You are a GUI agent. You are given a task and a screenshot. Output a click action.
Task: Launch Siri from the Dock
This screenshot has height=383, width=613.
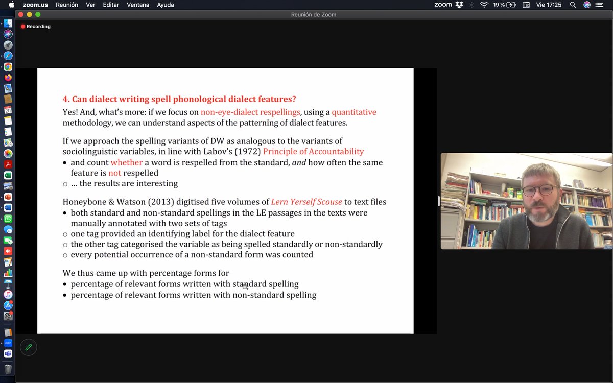8,34
